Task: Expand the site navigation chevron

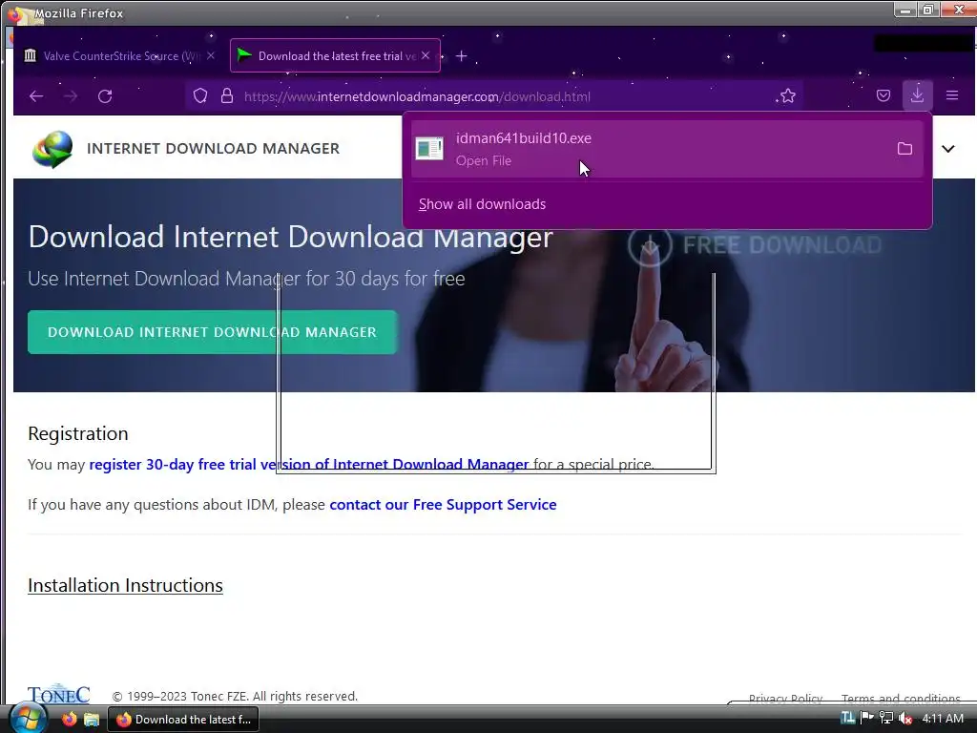Action: (947, 148)
